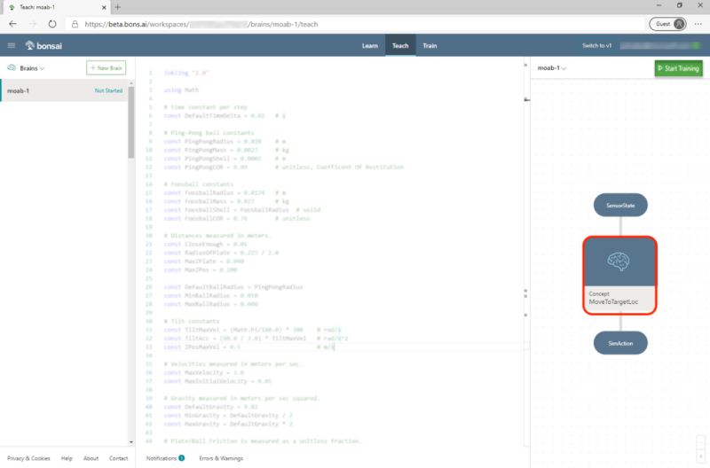The height and width of the screenshot is (468, 710).
Task: Open the About link
Action: tap(91, 458)
